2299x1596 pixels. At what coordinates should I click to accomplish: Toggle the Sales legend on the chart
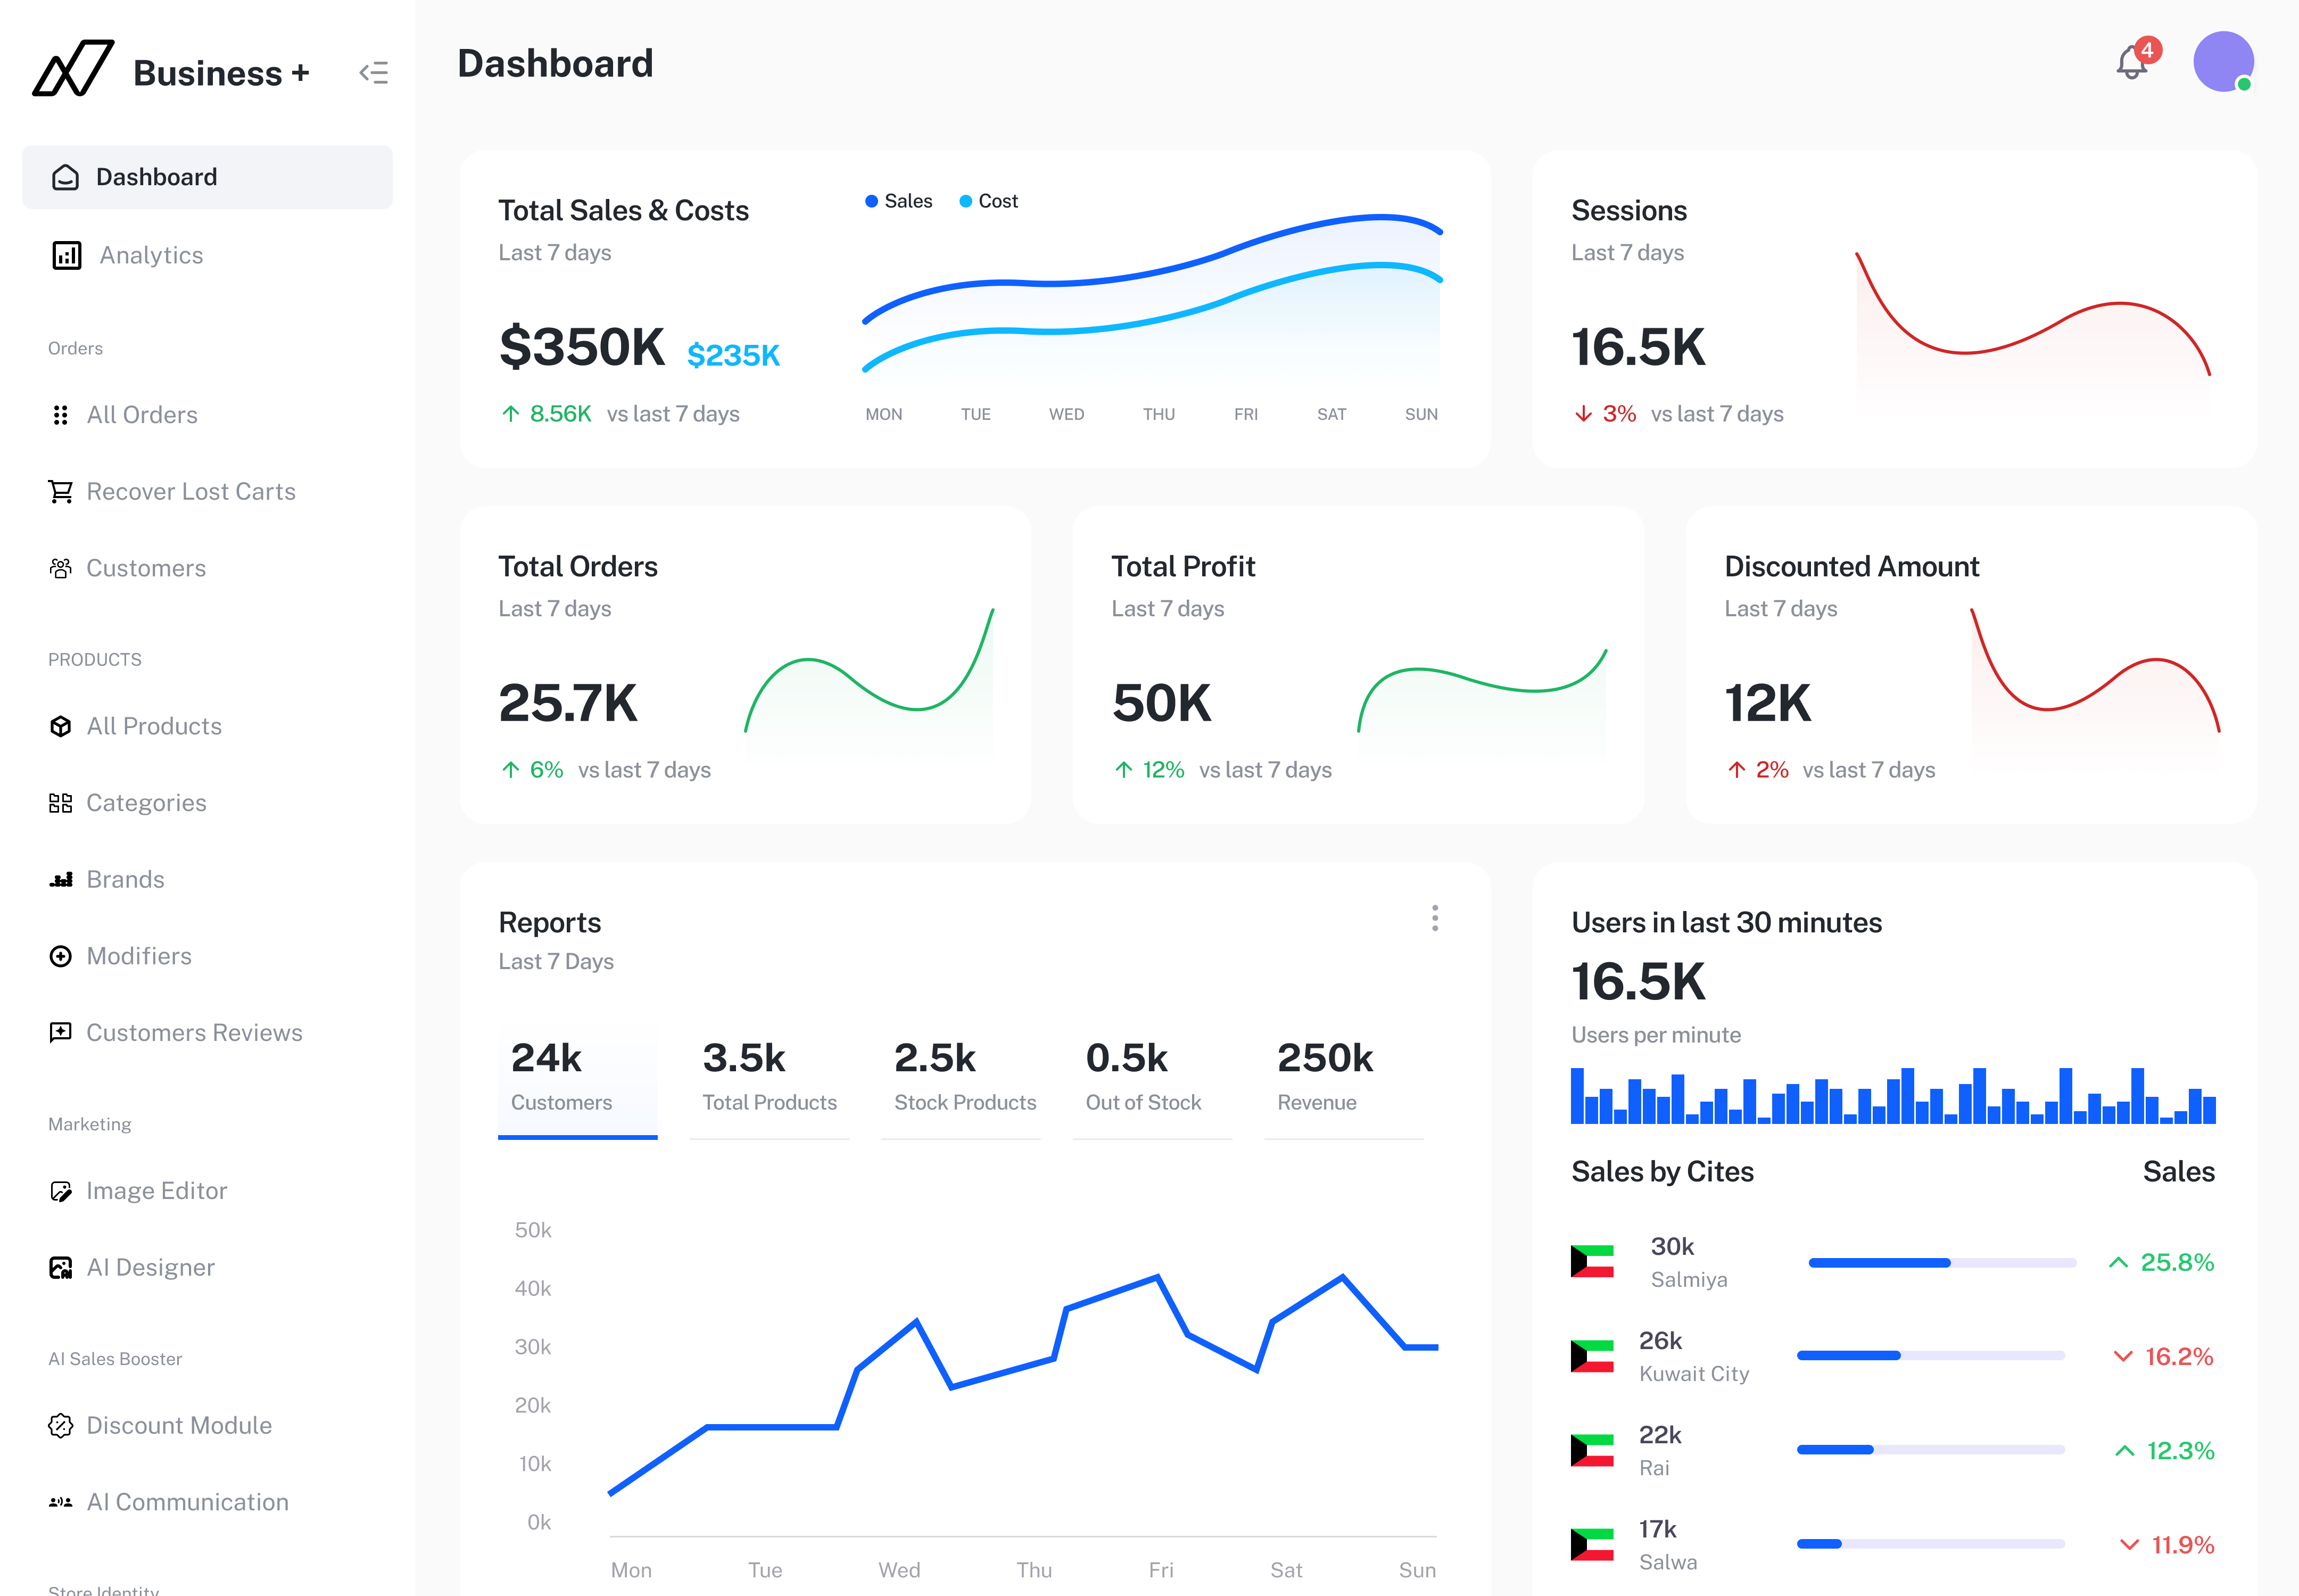(898, 200)
